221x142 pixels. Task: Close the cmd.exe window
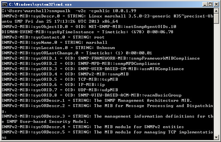pos(216,4)
